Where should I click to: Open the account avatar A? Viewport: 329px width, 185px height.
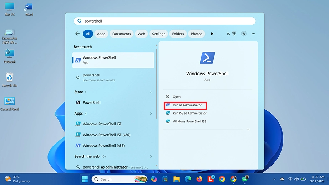pos(244,34)
